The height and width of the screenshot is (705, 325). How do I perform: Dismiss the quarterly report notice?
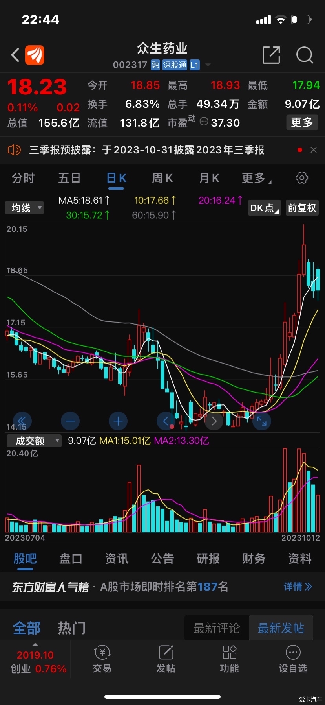coord(313,150)
